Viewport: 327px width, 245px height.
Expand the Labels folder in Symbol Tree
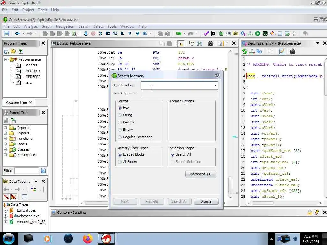point(5,144)
